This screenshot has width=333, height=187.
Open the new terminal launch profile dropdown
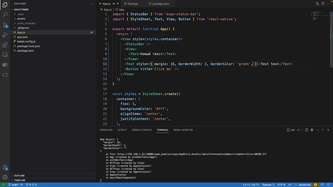click(x=302, y=130)
